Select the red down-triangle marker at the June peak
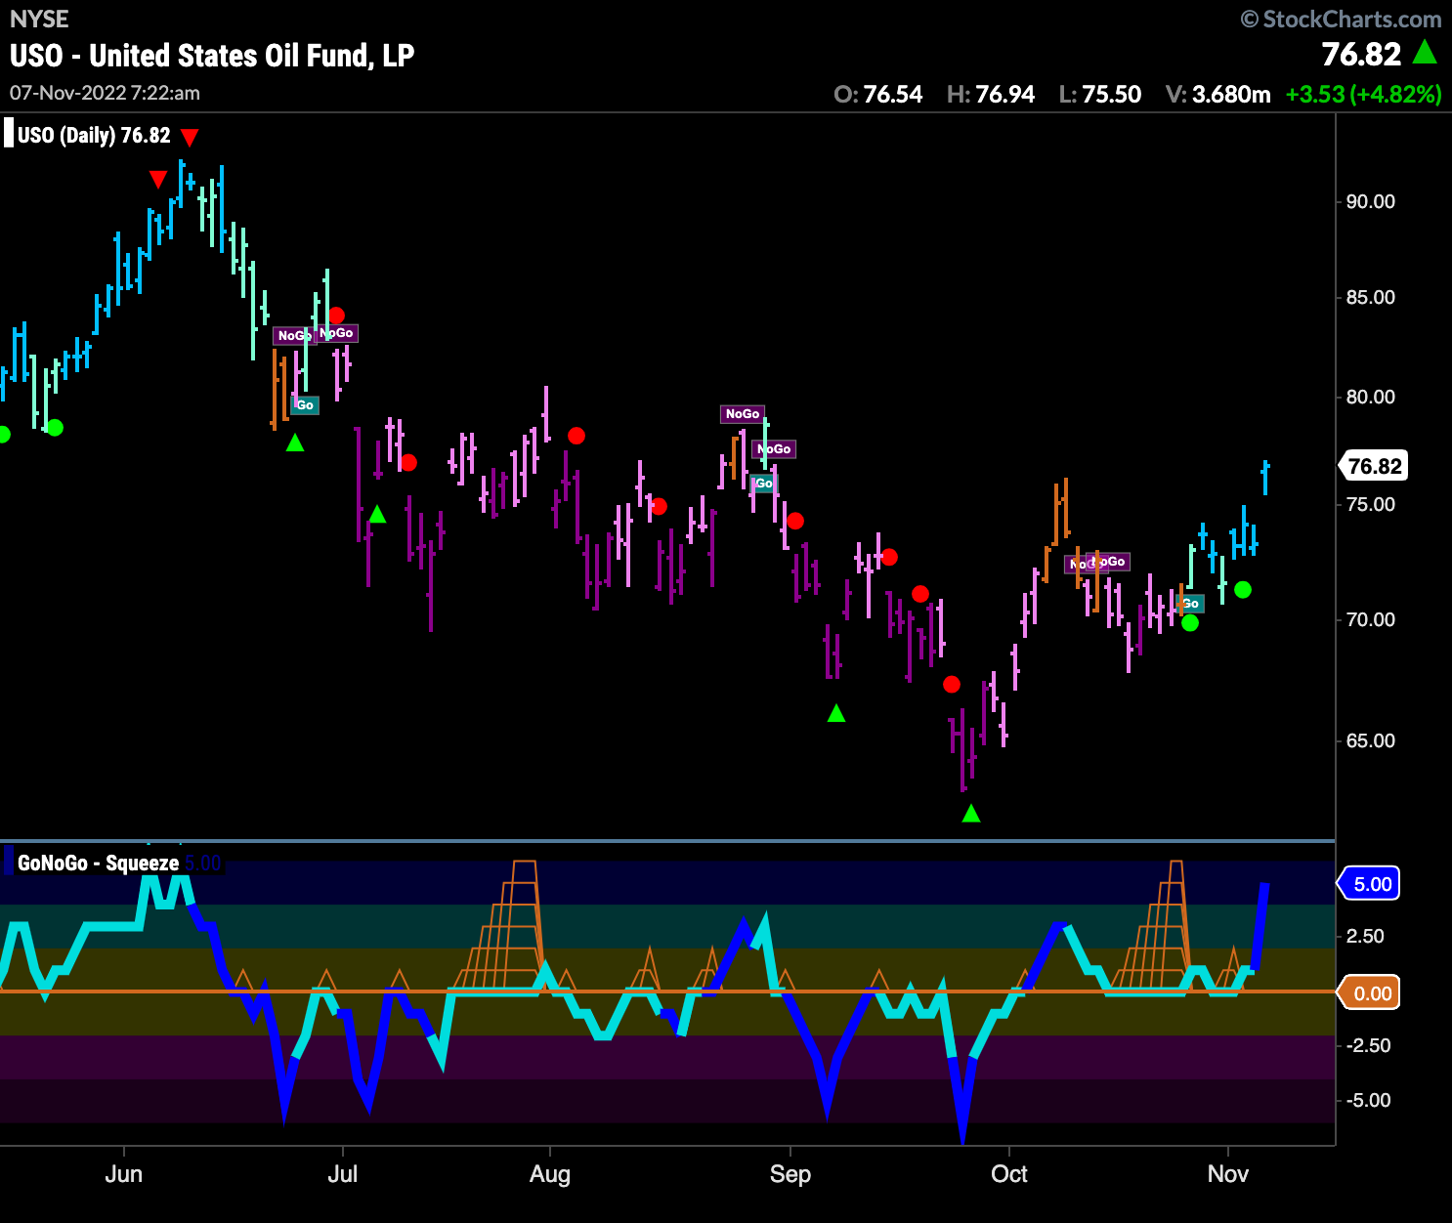 (158, 180)
